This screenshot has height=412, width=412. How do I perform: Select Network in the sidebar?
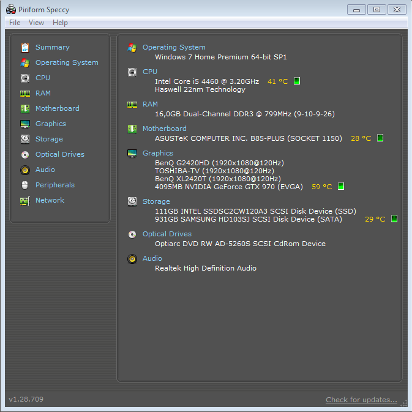[x=50, y=200]
